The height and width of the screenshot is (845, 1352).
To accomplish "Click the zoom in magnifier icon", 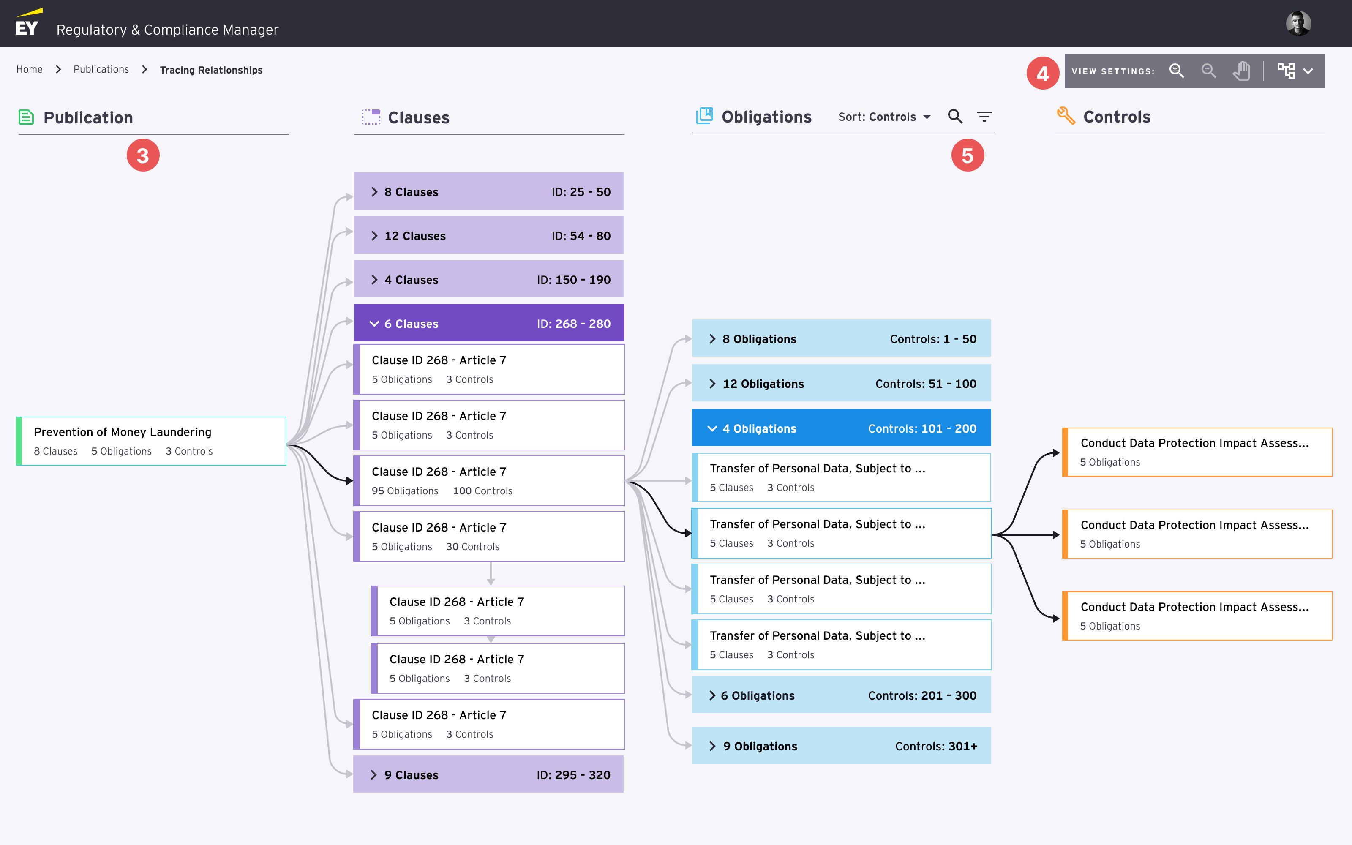I will click(1177, 71).
